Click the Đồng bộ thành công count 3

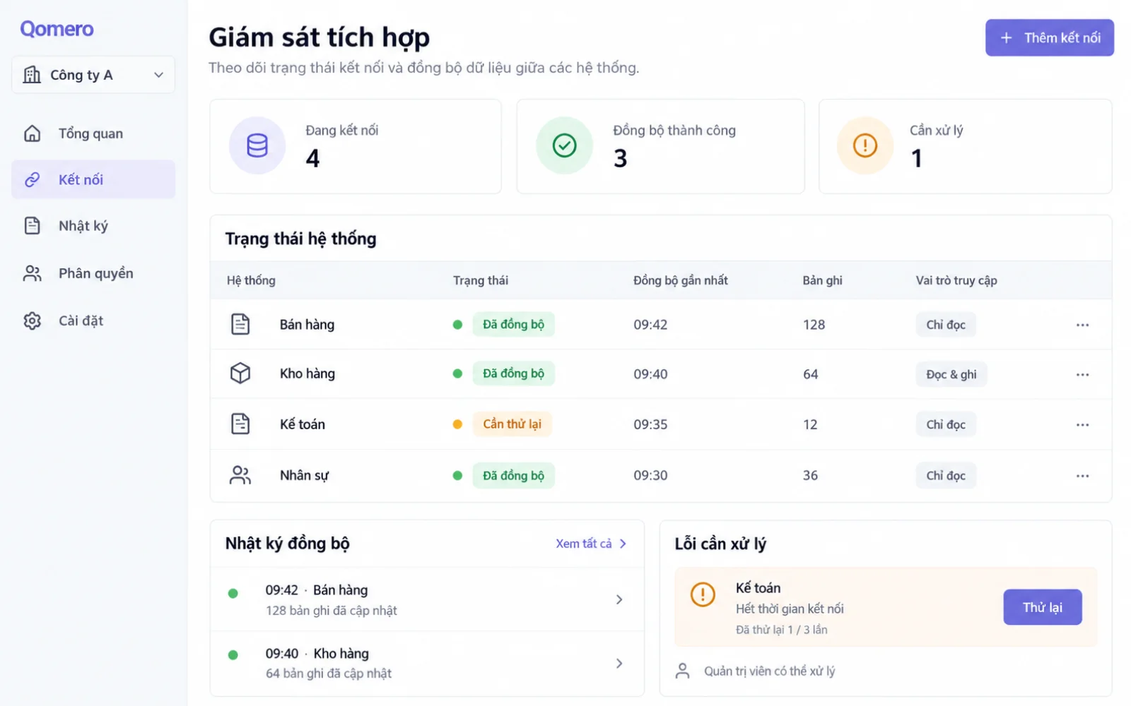(x=620, y=158)
